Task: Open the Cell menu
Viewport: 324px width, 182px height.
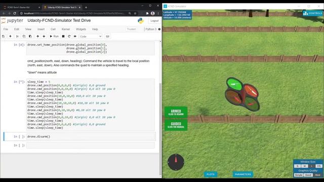Action: pyautogui.click(x=53, y=29)
